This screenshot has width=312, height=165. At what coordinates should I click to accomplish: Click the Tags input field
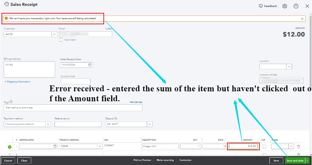tap(73, 108)
